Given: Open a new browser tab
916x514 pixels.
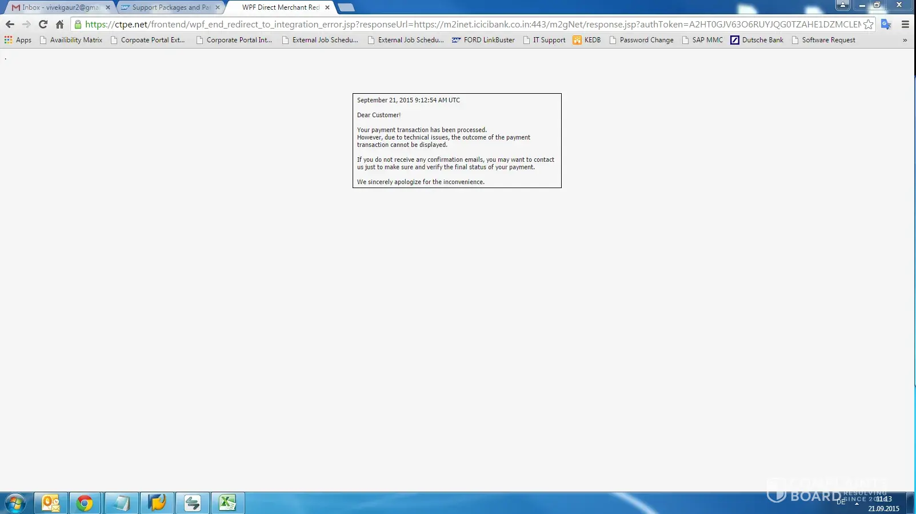Looking at the screenshot, I should (346, 7).
